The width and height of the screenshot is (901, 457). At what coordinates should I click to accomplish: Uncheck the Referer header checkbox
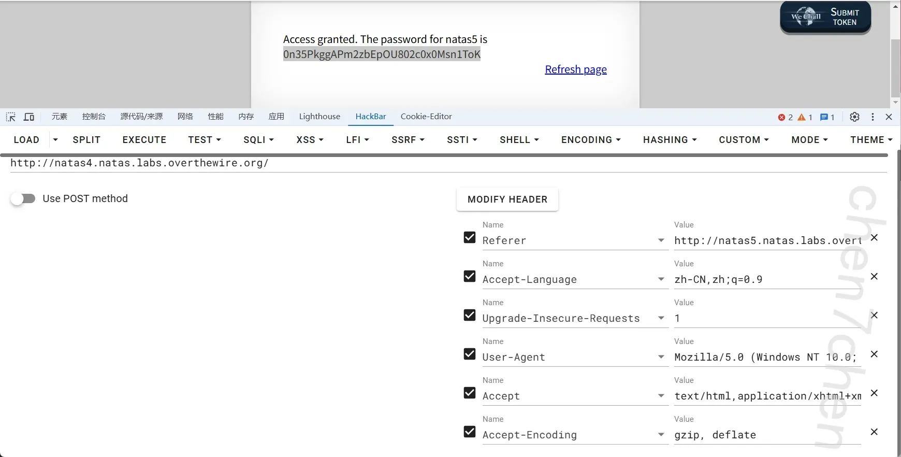(x=470, y=237)
